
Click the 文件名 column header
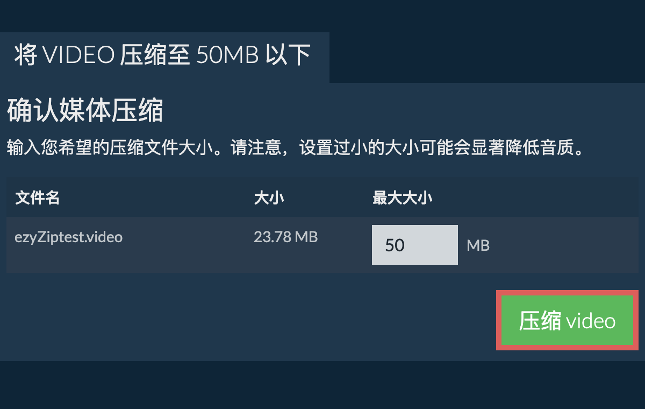[37, 198]
